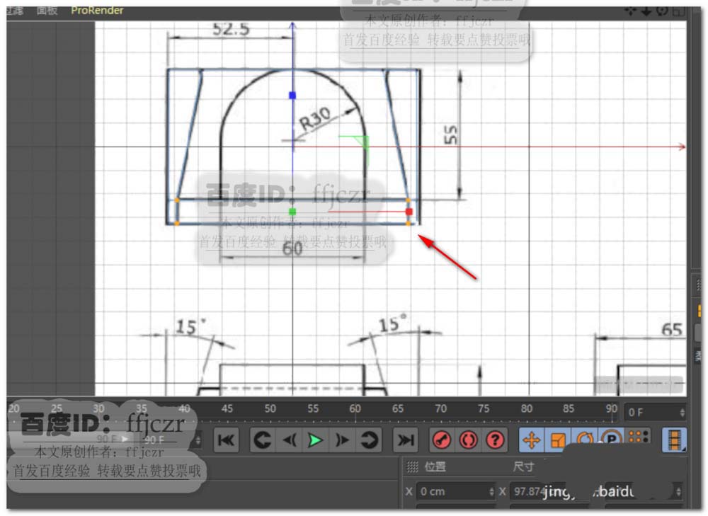Play the animation forwards
The image size is (708, 516).
315,440
